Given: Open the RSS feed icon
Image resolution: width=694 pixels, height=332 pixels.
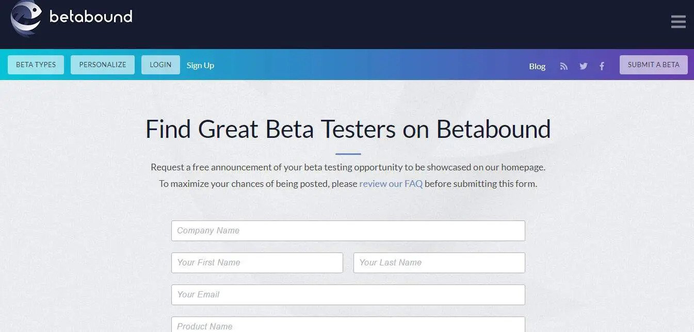Looking at the screenshot, I should point(564,66).
